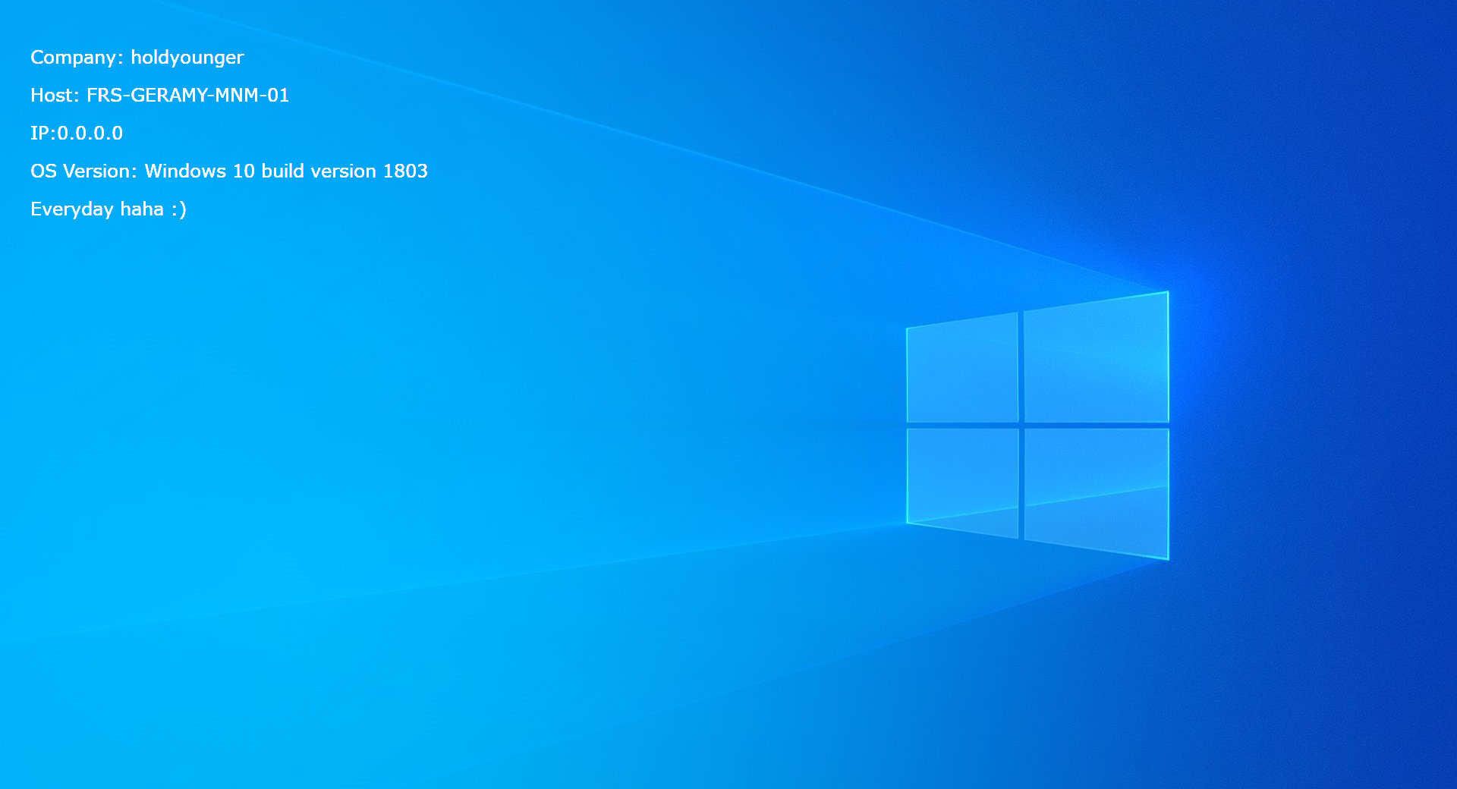Screen dimensions: 1457x789
Task: Click the 'IP:0.0.0.0' text line
Action: [77, 133]
